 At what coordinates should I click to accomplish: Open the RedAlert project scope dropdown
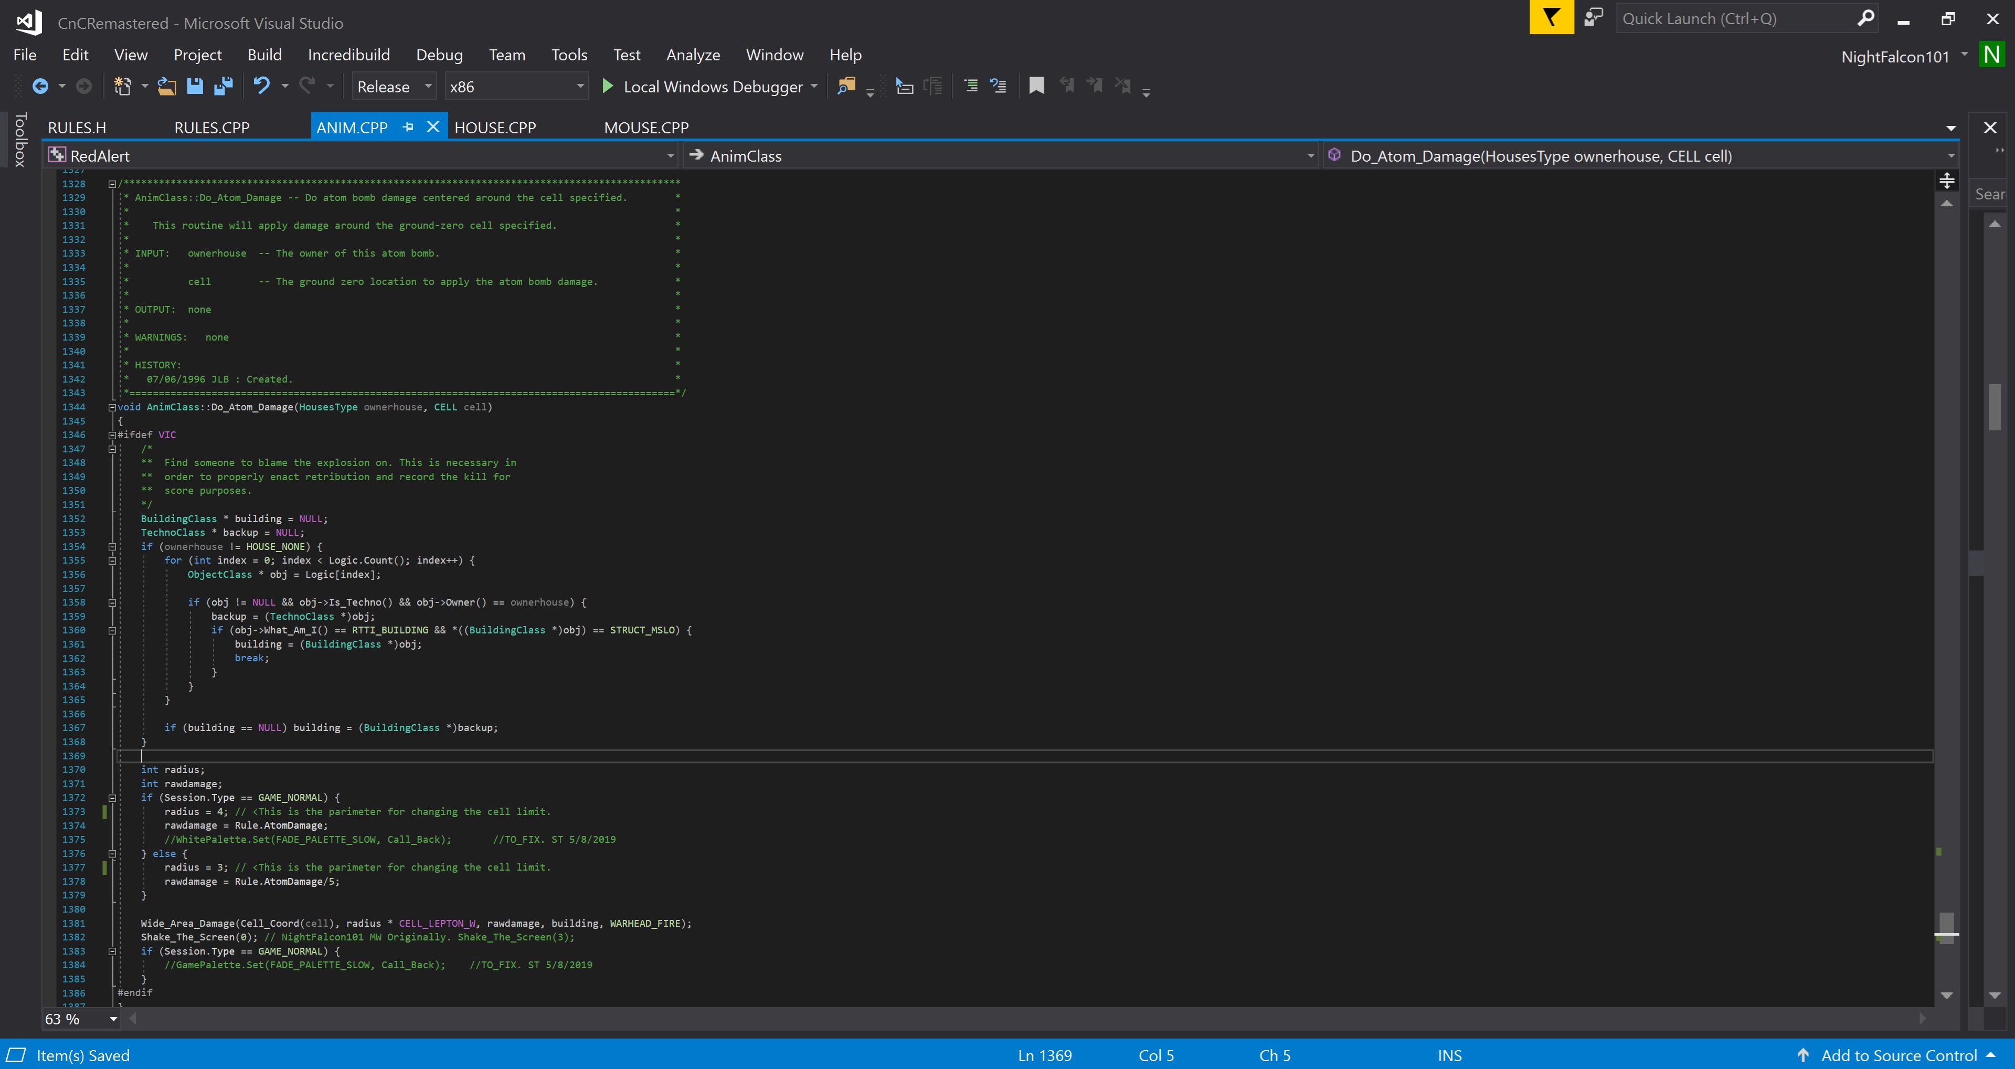tap(360, 156)
